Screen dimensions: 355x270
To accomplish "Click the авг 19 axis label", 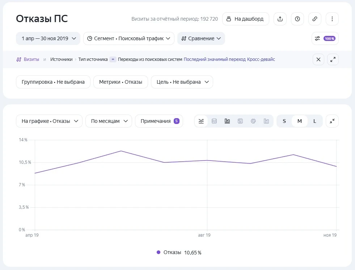I will click(204, 235).
